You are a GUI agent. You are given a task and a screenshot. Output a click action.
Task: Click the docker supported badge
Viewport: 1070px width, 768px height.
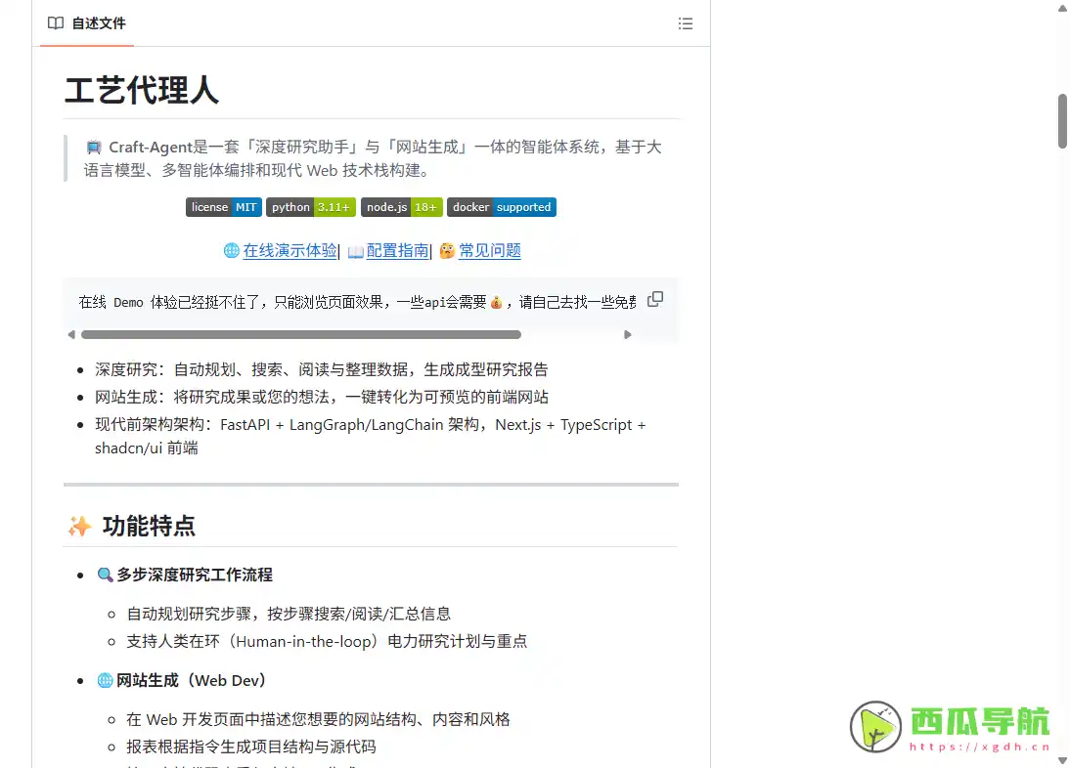point(502,206)
